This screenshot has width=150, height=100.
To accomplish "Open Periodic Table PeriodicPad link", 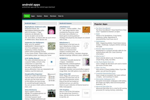I will 104,49.
